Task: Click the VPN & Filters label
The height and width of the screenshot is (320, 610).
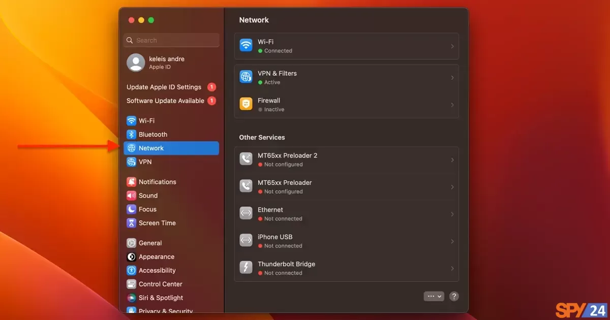Action: (x=277, y=73)
